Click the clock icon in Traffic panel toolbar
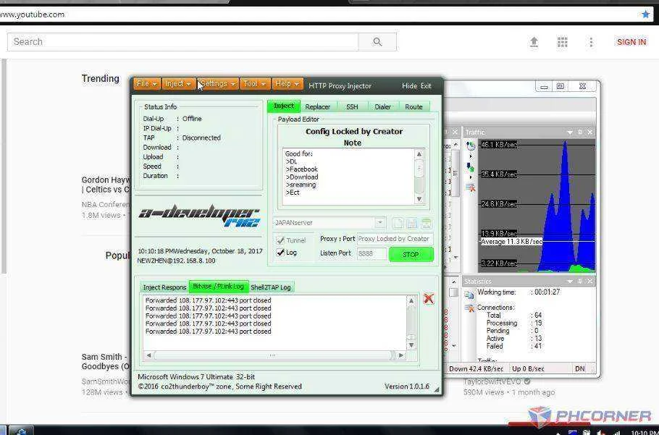659x435 pixels. tap(470, 146)
